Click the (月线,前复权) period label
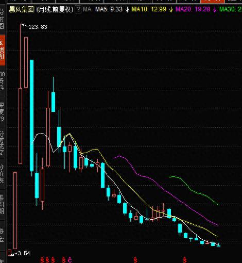This screenshot has width=242, height=263. pyautogui.click(x=55, y=9)
